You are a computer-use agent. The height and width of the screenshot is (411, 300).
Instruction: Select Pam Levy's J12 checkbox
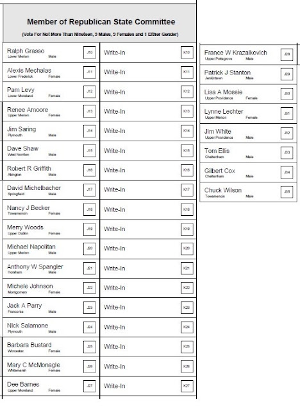point(90,91)
